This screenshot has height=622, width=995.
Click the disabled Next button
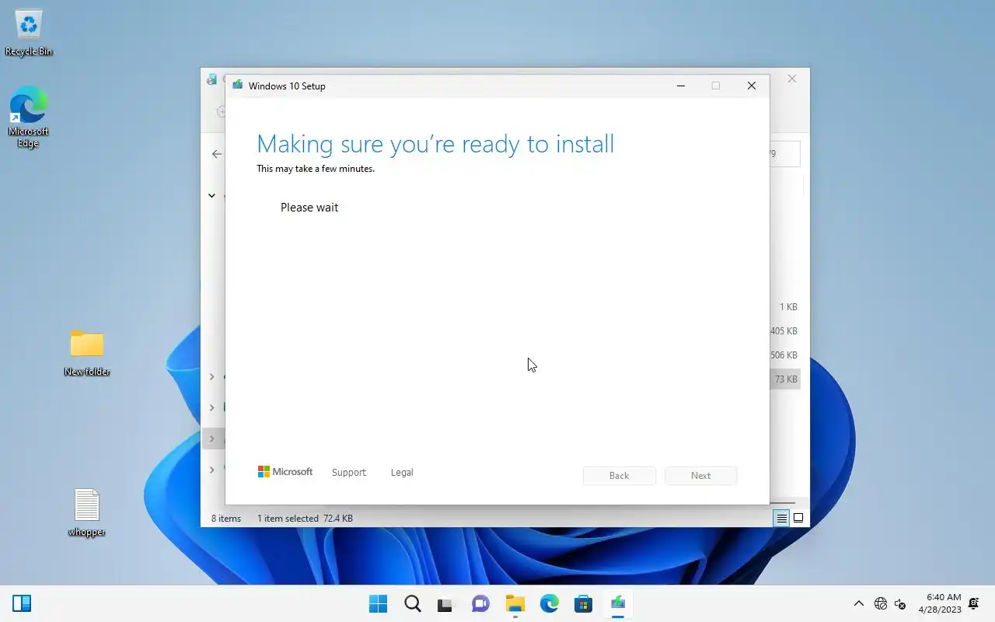tap(700, 476)
